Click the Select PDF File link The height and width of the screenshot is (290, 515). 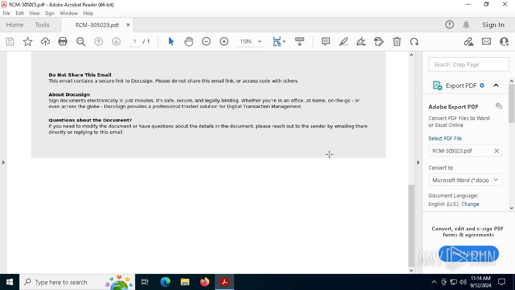[445, 138]
